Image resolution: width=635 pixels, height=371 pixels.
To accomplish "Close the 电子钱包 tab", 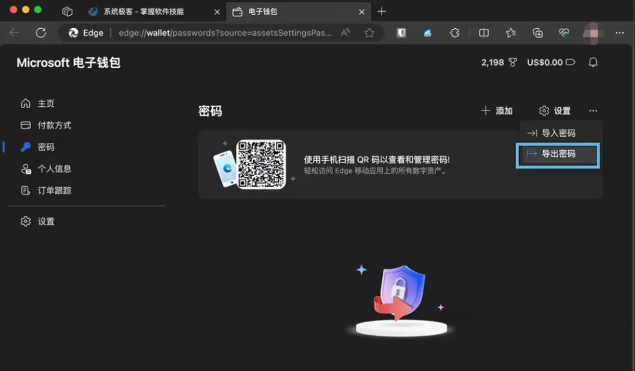I will coord(362,12).
